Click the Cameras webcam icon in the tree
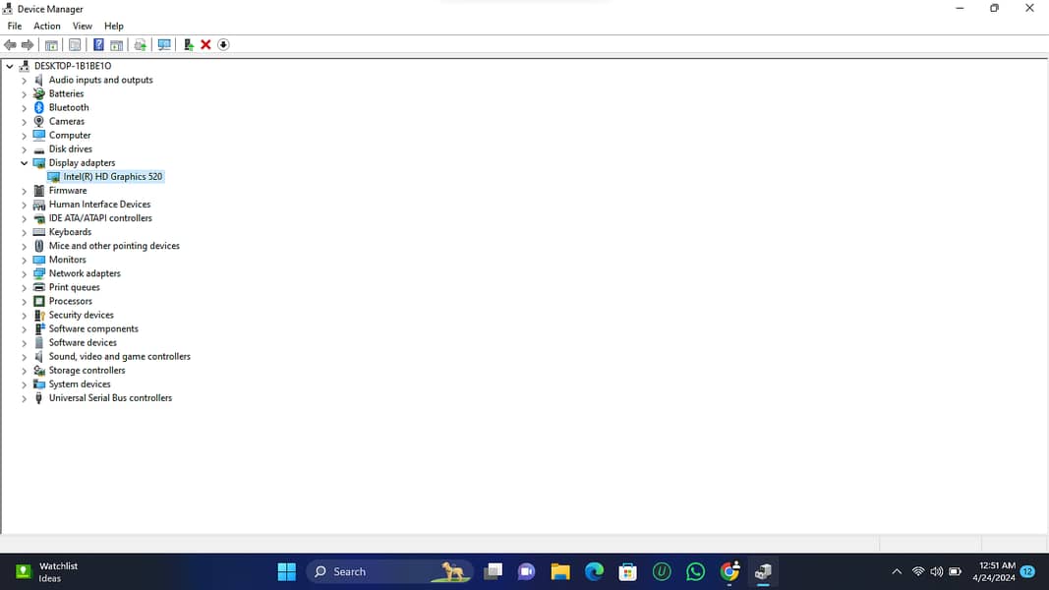1049x590 pixels. pos(38,122)
